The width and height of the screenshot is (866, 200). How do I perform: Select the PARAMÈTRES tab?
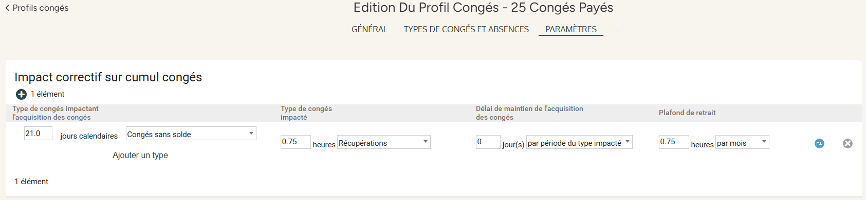click(x=571, y=29)
